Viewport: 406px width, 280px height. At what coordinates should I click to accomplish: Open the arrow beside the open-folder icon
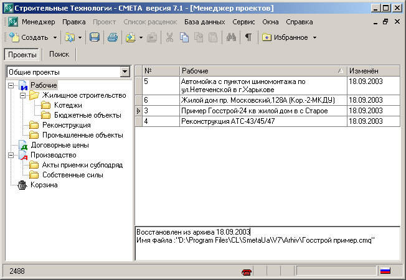80,38
